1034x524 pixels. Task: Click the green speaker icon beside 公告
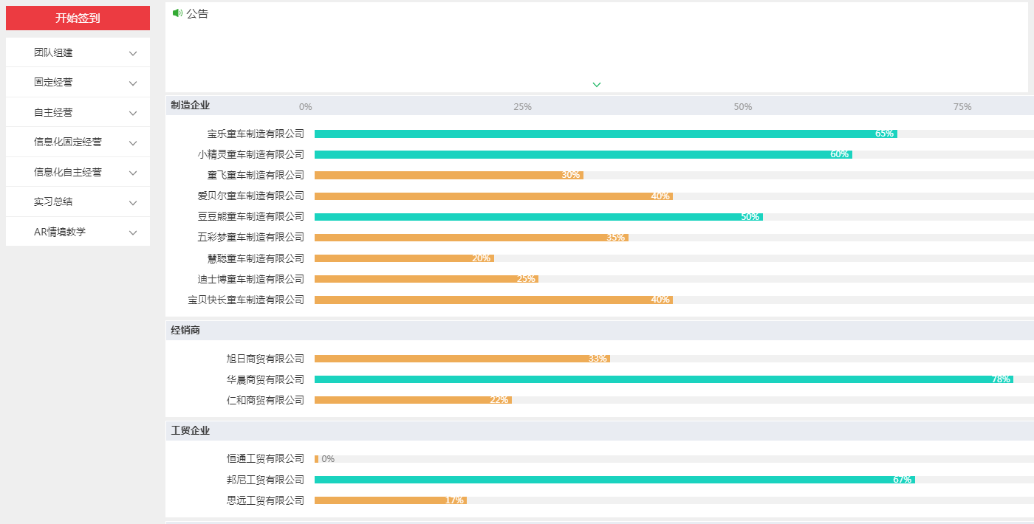coord(177,13)
